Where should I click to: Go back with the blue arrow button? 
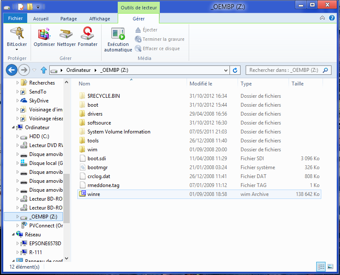pos(11,70)
